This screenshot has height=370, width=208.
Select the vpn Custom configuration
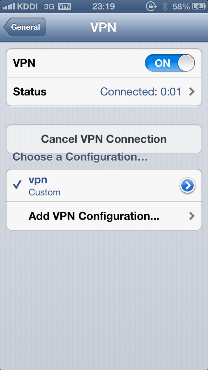click(x=104, y=185)
